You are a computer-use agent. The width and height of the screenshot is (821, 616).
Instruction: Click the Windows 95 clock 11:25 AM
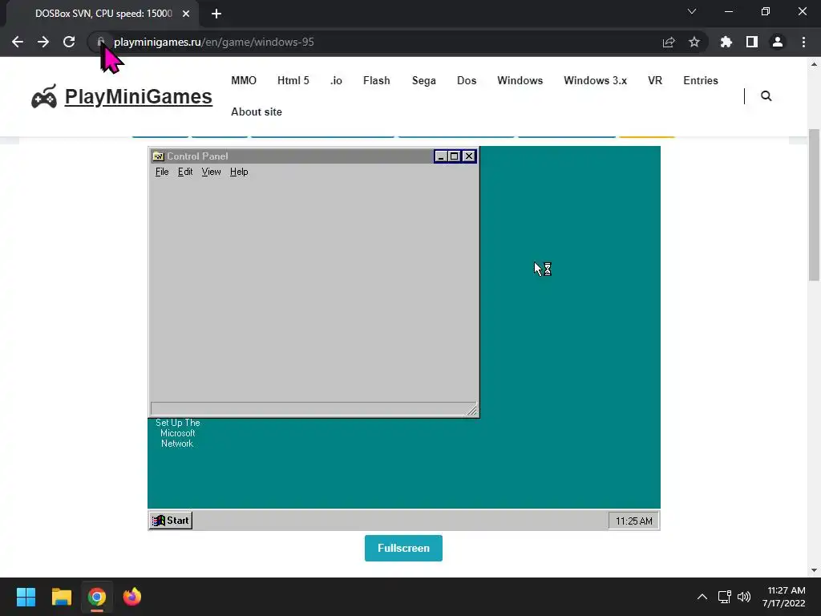click(633, 521)
